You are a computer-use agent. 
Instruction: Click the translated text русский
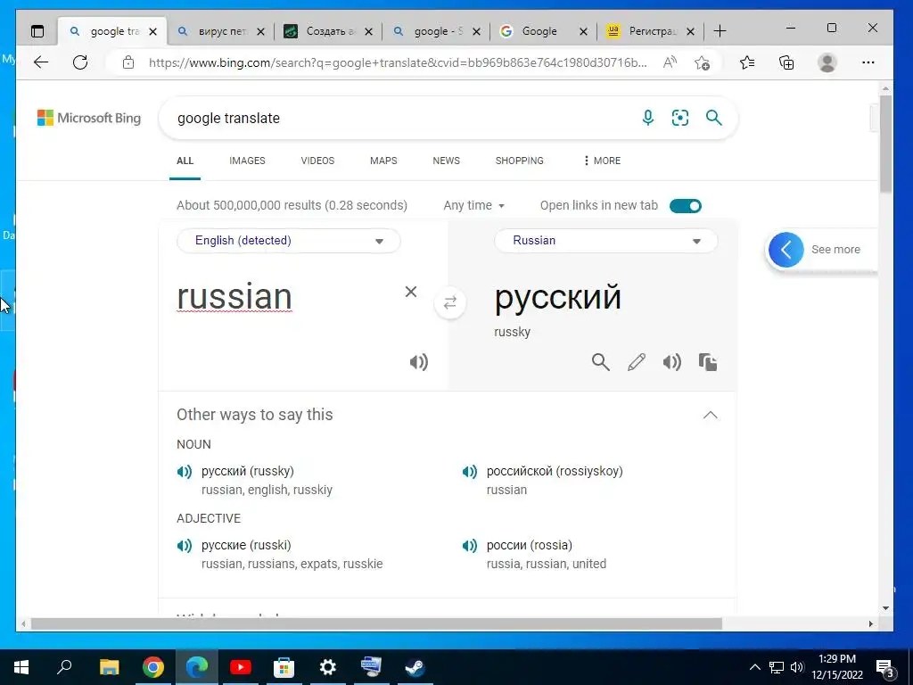pos(557,296)
